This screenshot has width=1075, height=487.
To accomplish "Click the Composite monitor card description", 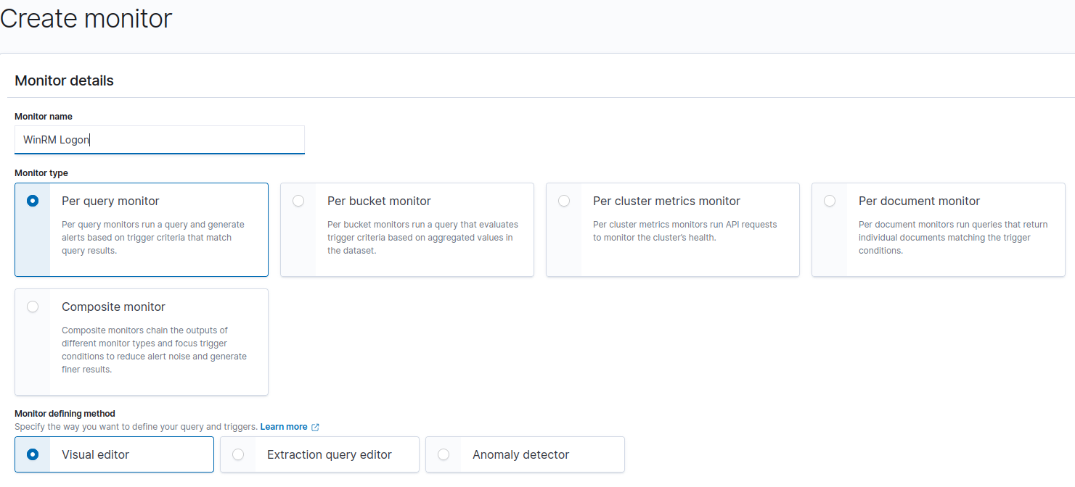I will [x=154, y=350].
